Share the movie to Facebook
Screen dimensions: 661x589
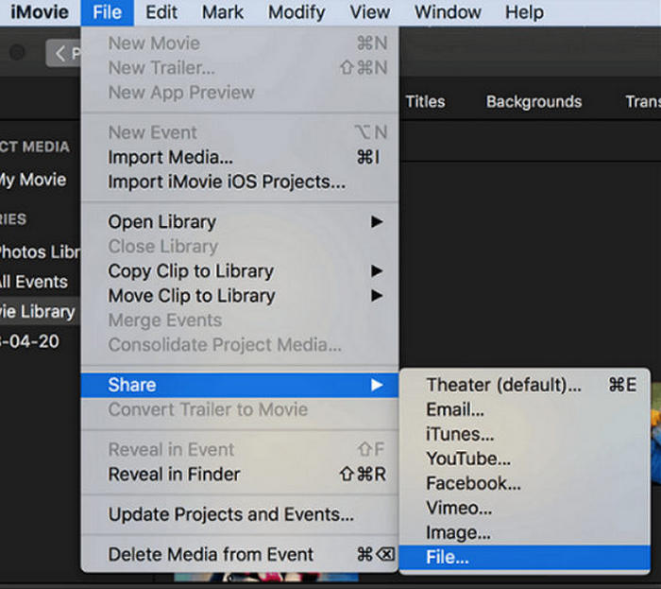tap(524, 483)
